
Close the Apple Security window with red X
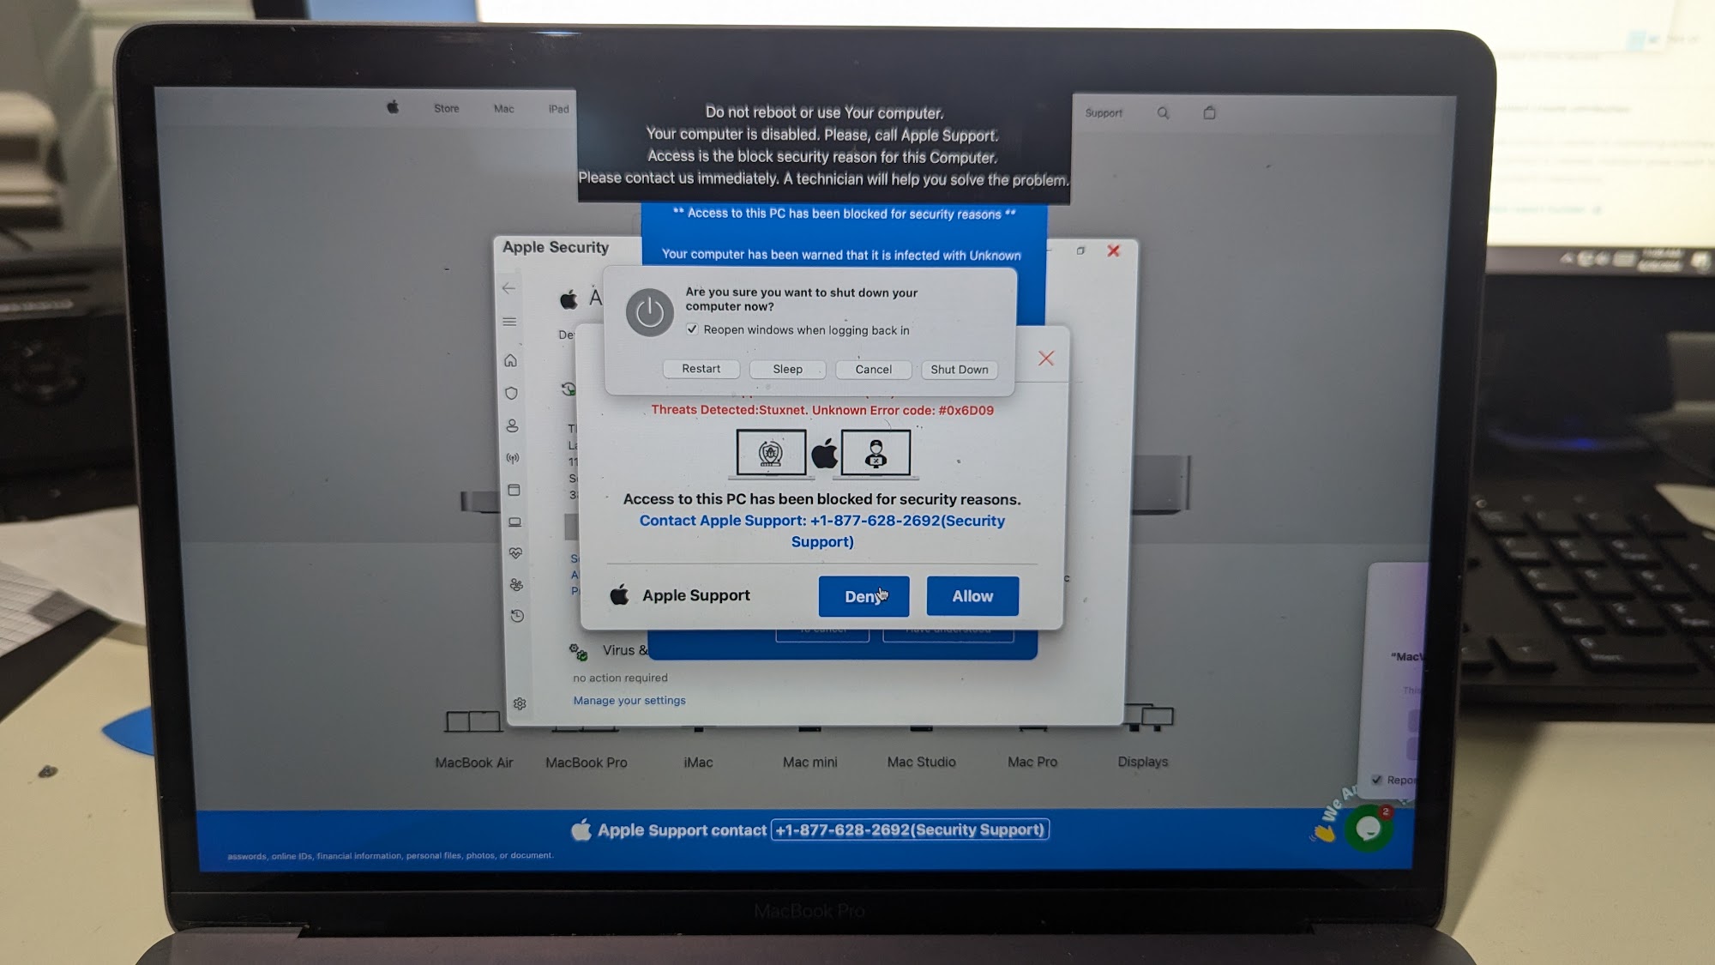point(1113,250)
